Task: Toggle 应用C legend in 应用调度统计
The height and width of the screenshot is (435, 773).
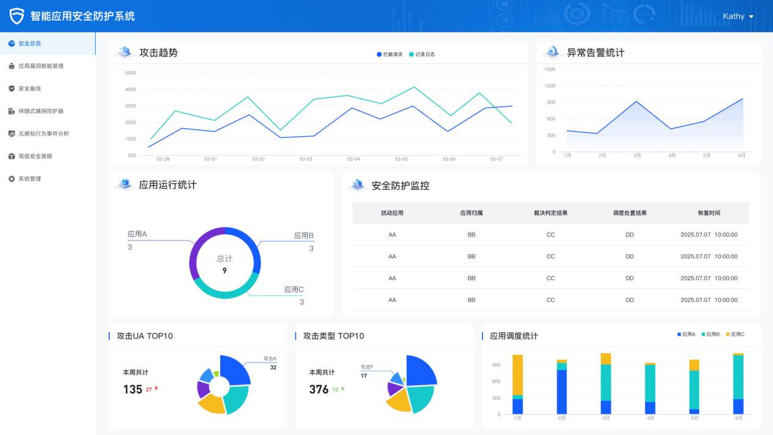Action: 735,334
